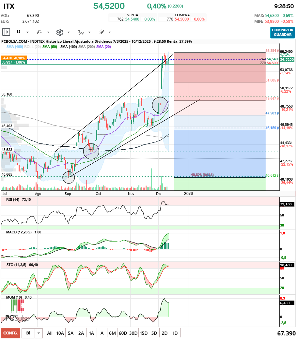Click the daily interval D icon

tap(19, 32)
